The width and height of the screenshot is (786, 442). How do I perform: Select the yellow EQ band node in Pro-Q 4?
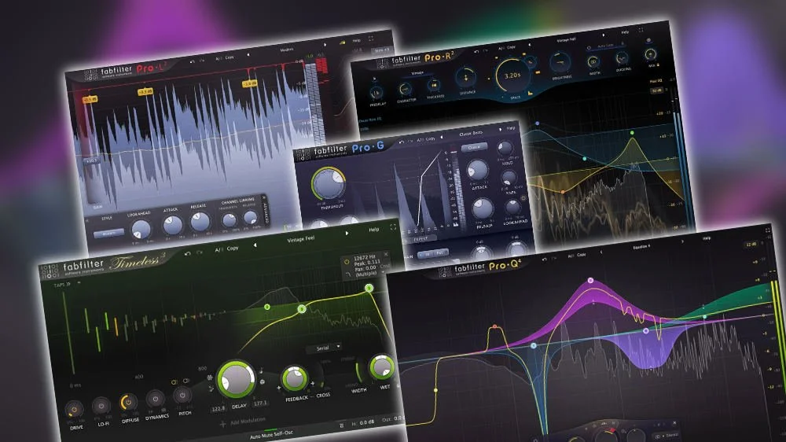pyautogui.click(x=435, y=390)
